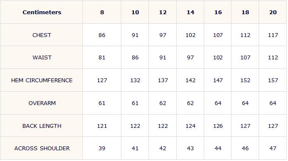Click the BACK LENGTH row label
288x161 pixels.
(42, 126)
